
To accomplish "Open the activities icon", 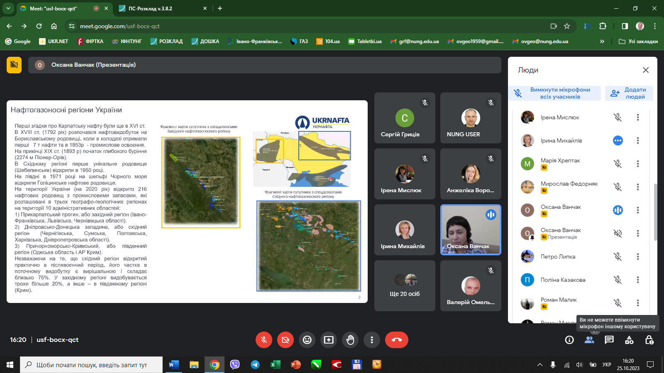I will coord(629,340).
